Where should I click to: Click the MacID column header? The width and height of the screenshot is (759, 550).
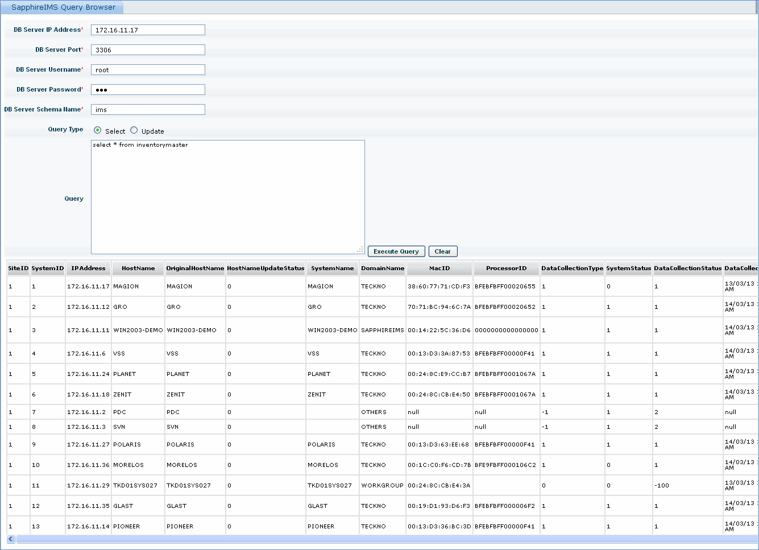pyautogui.click(x=439, y=268)
